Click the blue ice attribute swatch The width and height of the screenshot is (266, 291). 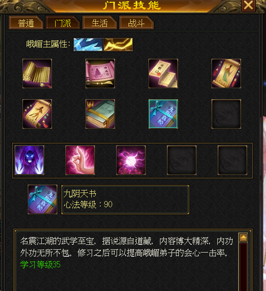tap(88, 45)
